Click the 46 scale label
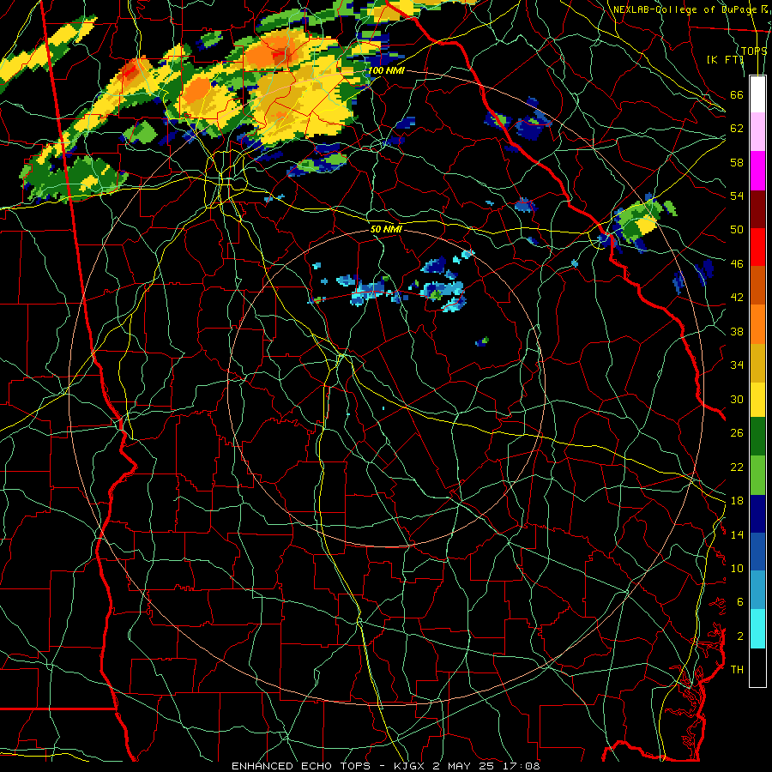This screenshot has height=772, width=772. pyautogui.click(x=737, y=264)
